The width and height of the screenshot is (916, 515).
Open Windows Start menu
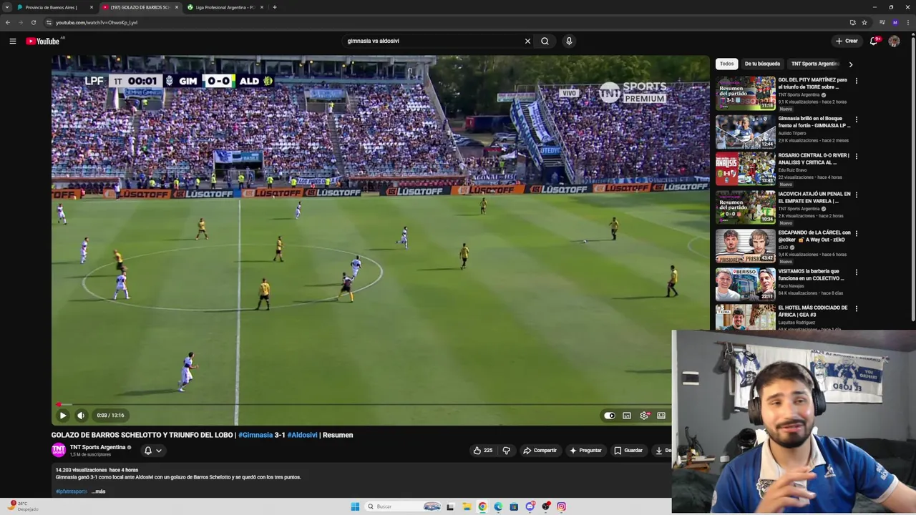click(355, 506)
